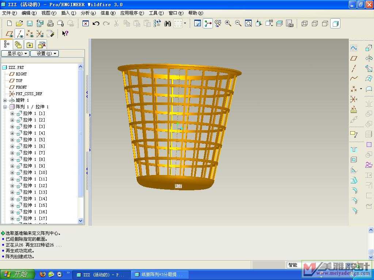
Task: Toggle datum axes display
Action: point(20,34)
